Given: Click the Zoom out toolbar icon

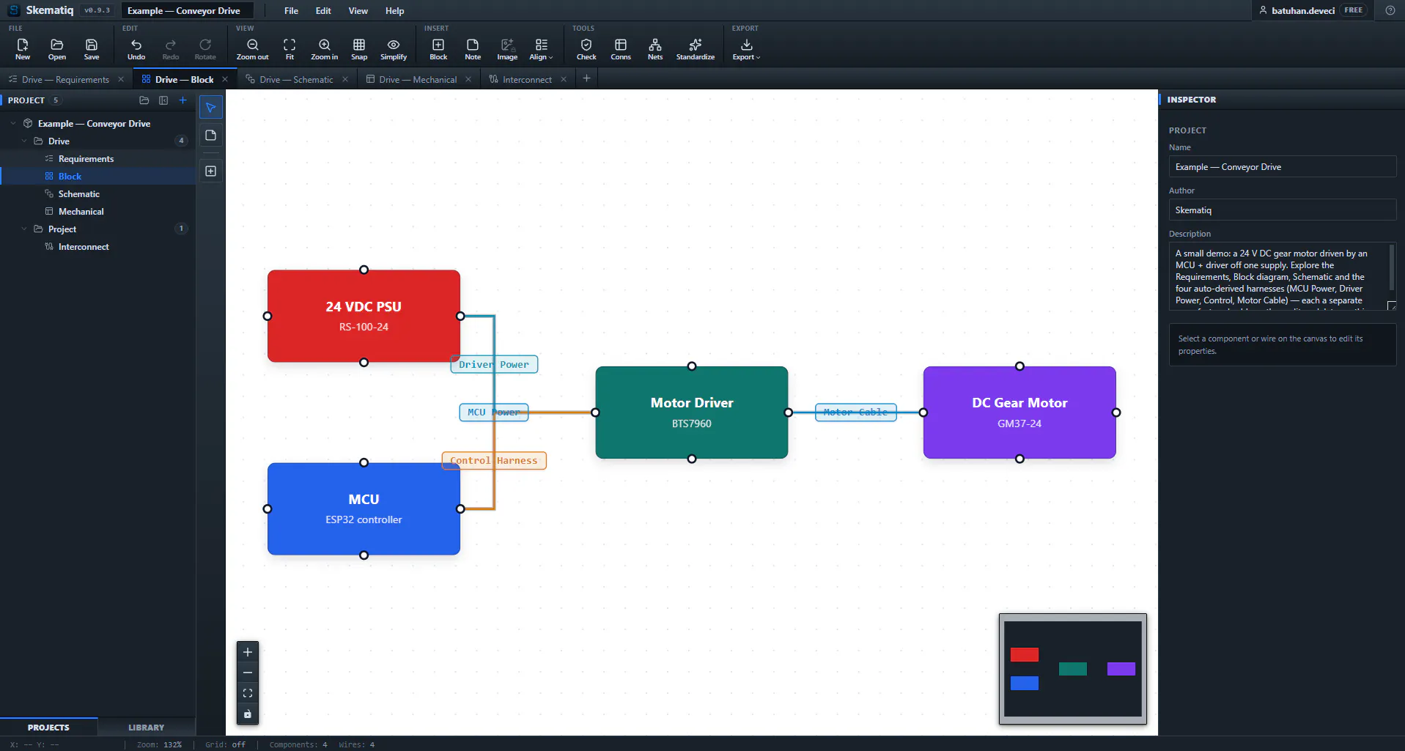Looking at the screenshot, I should 252,49.
